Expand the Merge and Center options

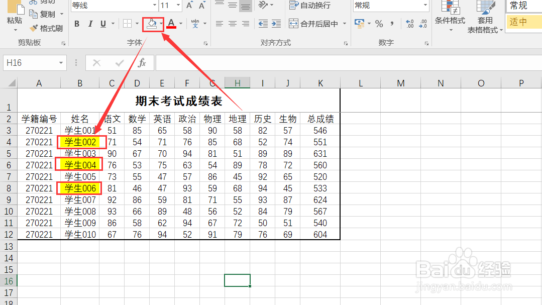click(344, 23)
